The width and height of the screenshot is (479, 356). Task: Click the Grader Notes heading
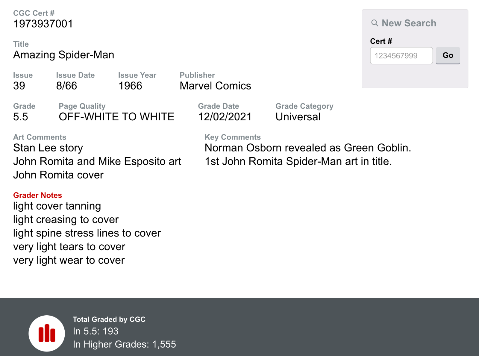pyautogui.click(x=37, y=195)
